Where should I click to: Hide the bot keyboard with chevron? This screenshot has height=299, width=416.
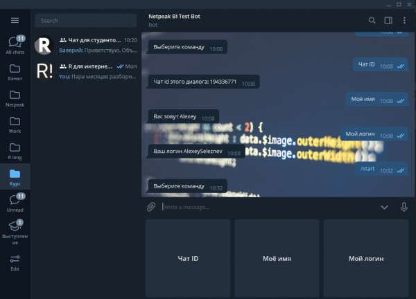pos(384,206)
